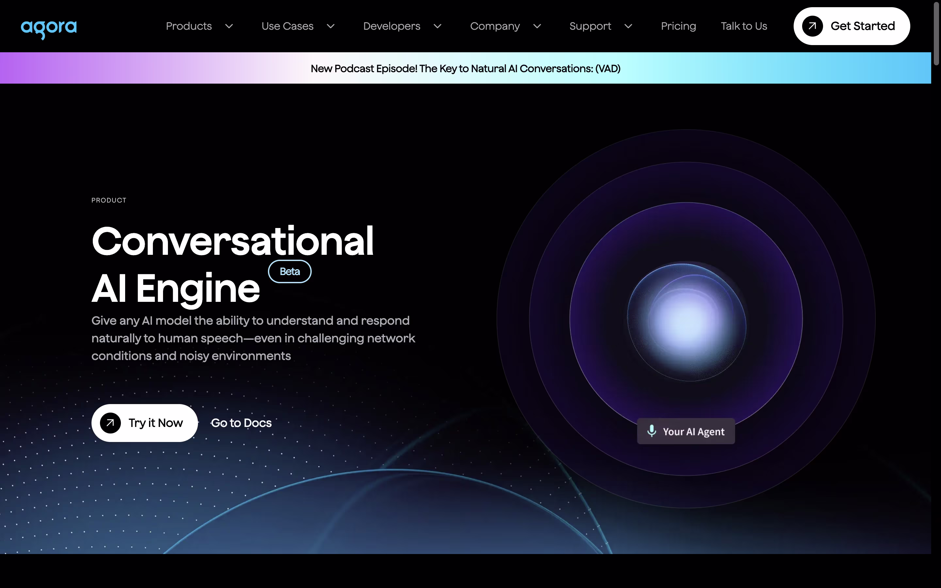Expand the Company chevron
This screenshot has height=588, width=941.
click(537, 26)
